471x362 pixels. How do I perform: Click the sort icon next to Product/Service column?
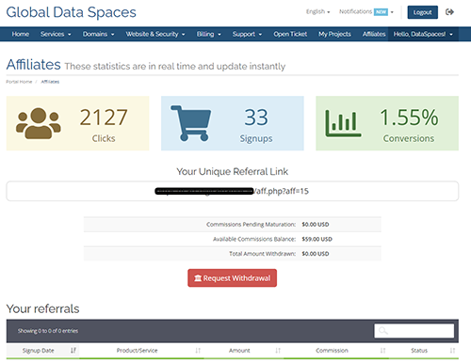pyautogui.click(x=198, y=351)
